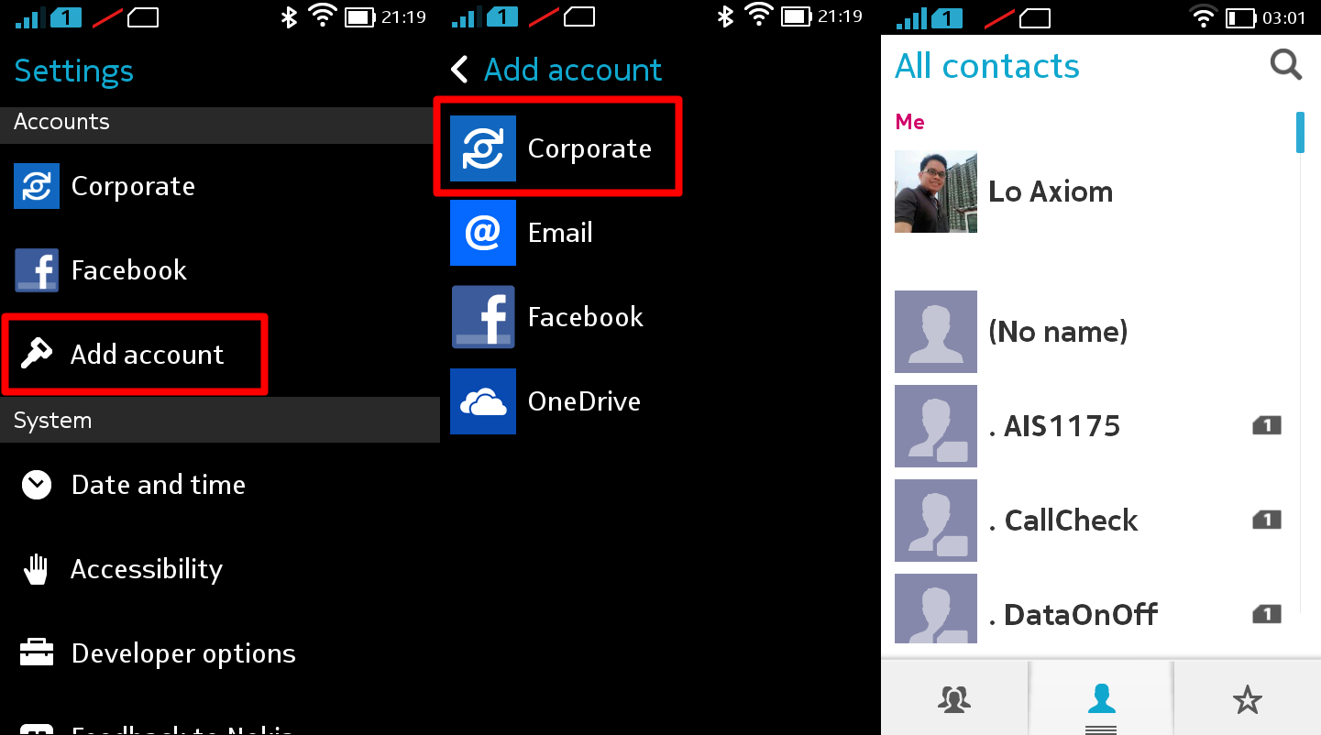Open the (No name) contact

(1089, 332)
